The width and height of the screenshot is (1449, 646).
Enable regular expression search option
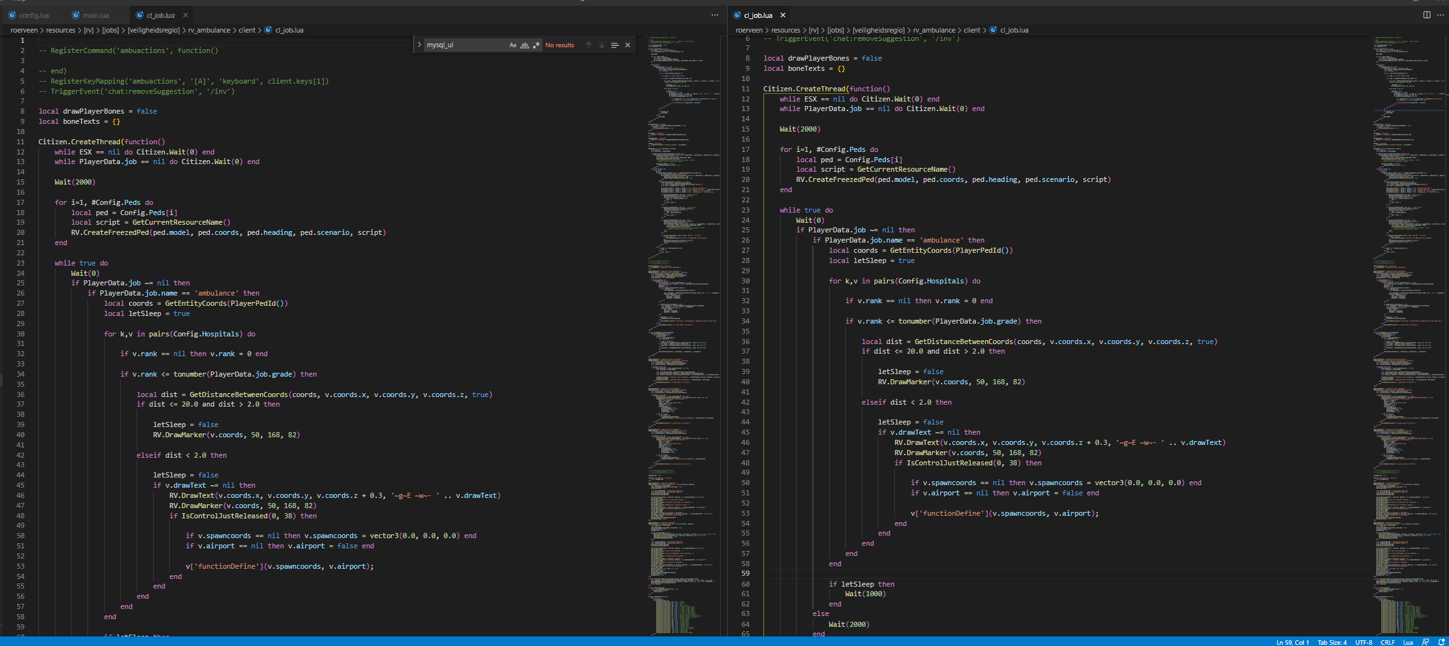[536, 45]
